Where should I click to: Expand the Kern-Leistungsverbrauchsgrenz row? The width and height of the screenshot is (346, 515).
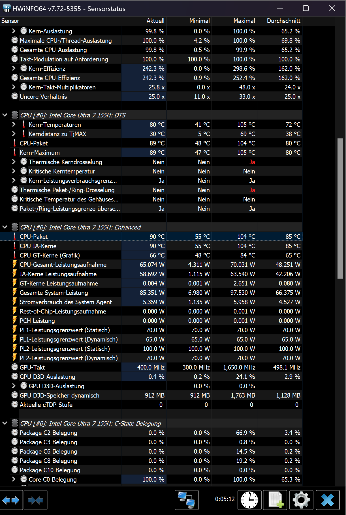14,180
